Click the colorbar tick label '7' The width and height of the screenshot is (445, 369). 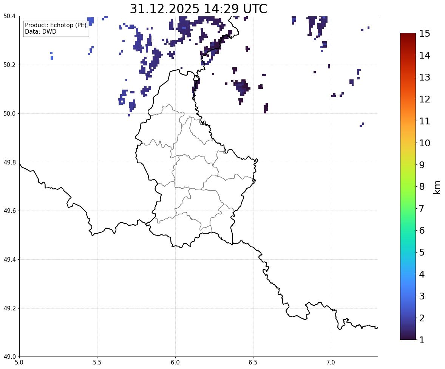pos(422,208)
